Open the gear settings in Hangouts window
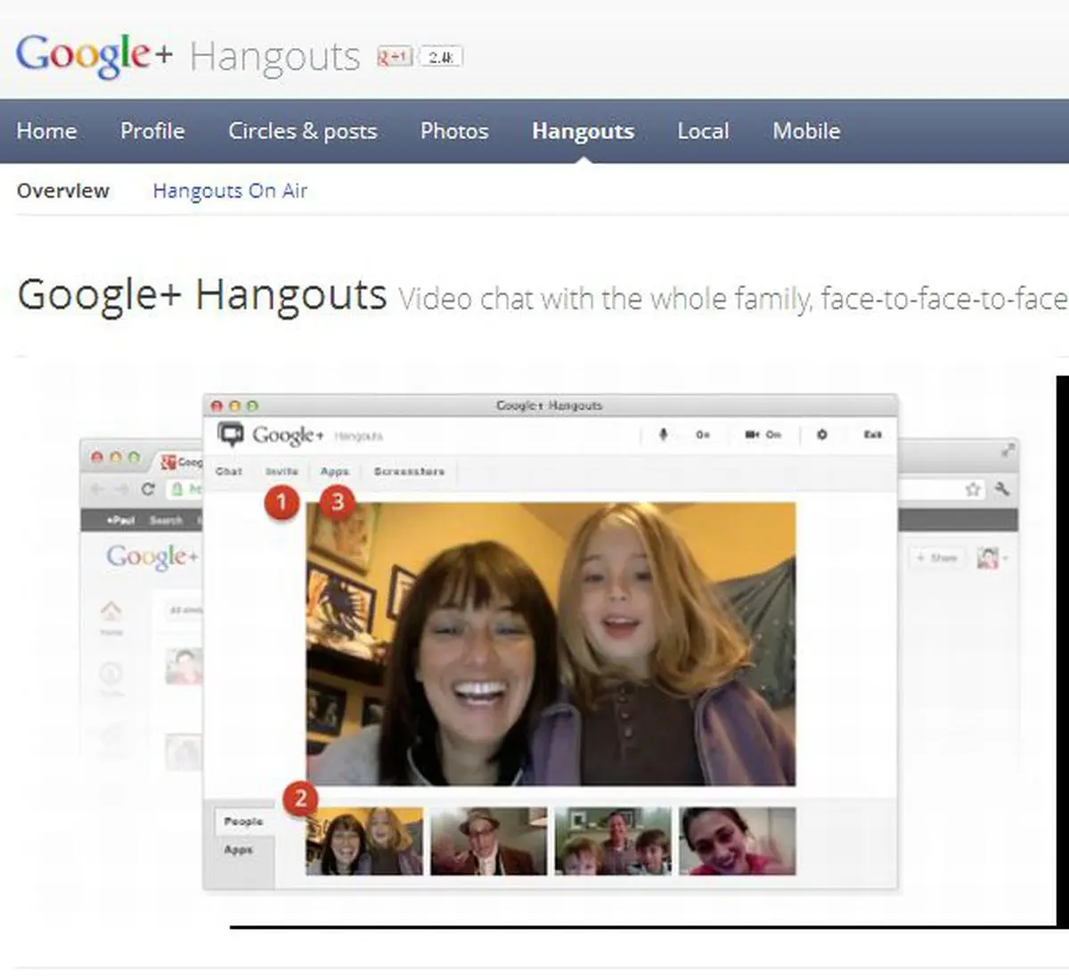Screen dimensions: 1069x976 tap(821, 434)
